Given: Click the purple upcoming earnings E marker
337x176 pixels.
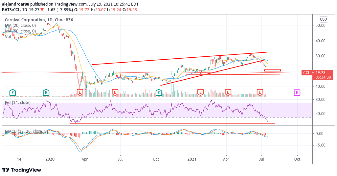Looking at the screenshot, I should click(x=297, y=93).
